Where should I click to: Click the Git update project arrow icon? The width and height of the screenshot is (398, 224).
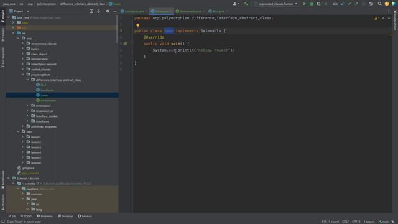[343, 4]
